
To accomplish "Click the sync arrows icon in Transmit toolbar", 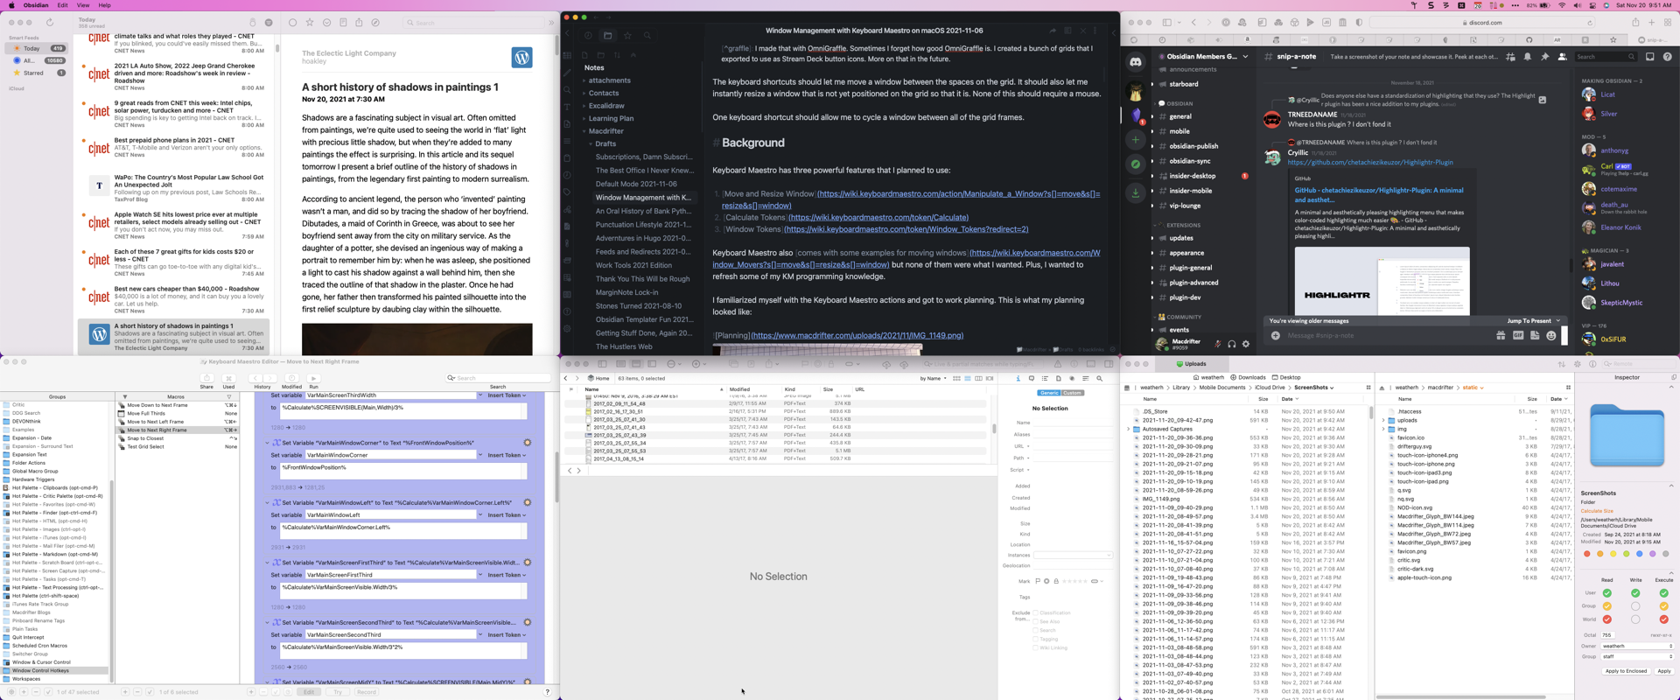I will coord(1561,364).
